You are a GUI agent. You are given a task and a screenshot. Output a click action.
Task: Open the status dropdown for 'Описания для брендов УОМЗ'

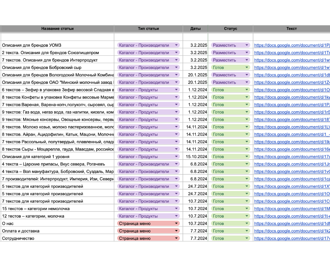tap(247, 45)
